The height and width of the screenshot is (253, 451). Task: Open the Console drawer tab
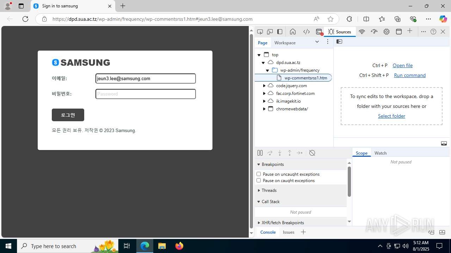tap(268, 232)
